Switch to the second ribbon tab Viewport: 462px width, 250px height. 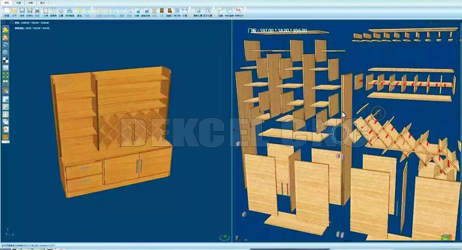click(18, 3)
